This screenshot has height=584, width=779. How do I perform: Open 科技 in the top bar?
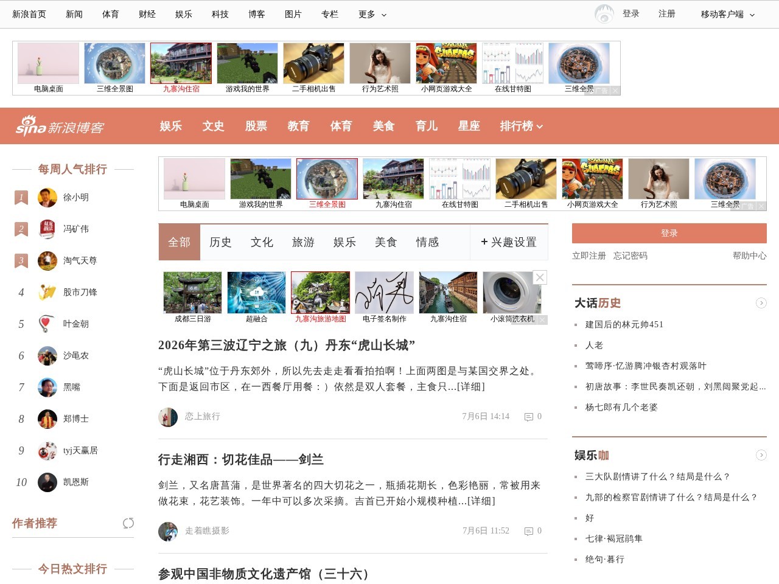(x=220, y=14)
